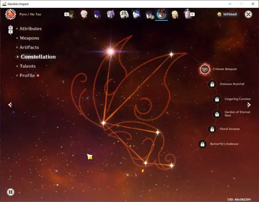The image size is (259, 202).
Task: Select the locked Garden of Eternal Rest node
Action: [x=217, y=114]
